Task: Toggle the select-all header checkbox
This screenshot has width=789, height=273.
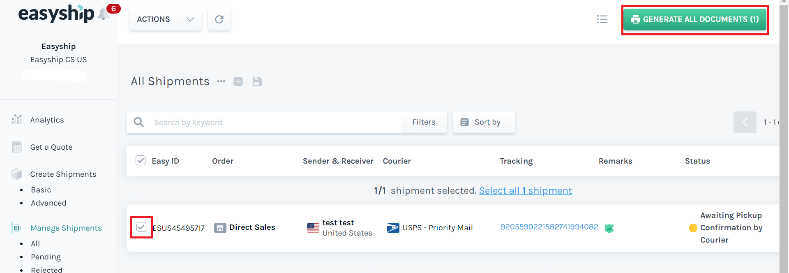Action: [141, 160]
